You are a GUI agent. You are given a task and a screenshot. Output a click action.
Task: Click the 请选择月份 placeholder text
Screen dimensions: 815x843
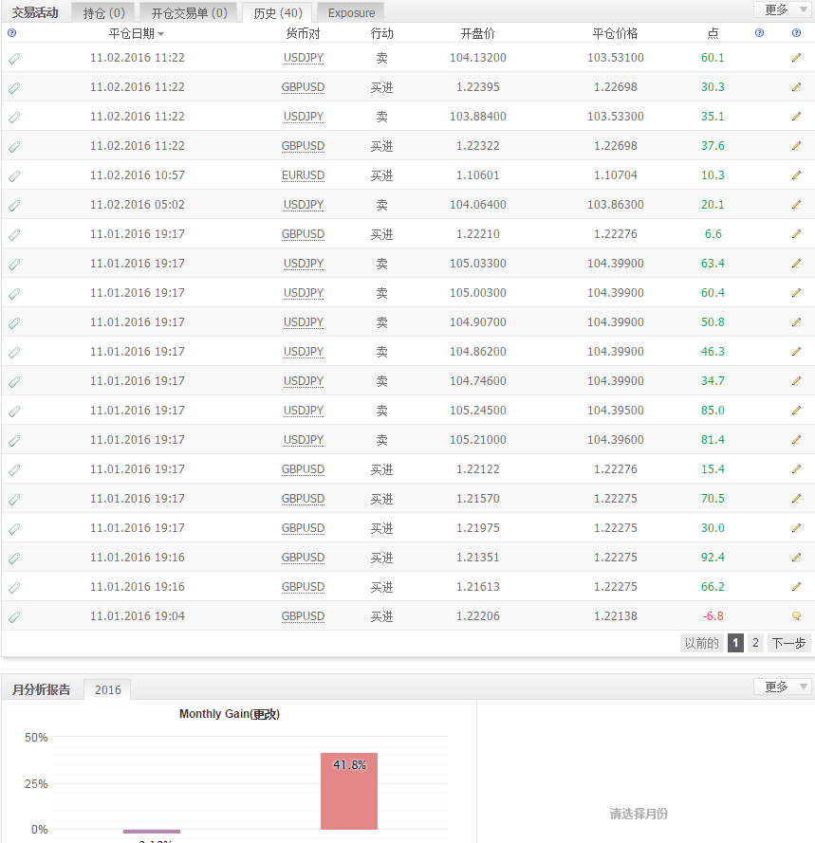639,814
